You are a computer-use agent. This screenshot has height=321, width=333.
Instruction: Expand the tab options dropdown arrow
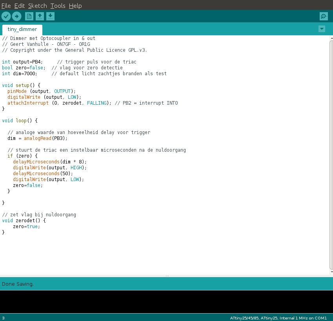click(x=322, y=29)
